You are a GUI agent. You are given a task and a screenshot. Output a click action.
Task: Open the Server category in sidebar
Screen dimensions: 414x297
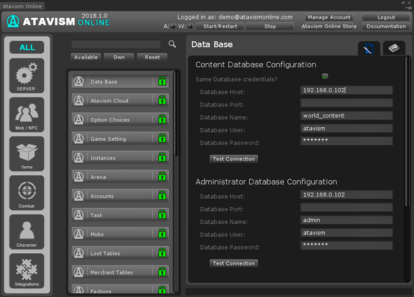[x=27, y=76]
